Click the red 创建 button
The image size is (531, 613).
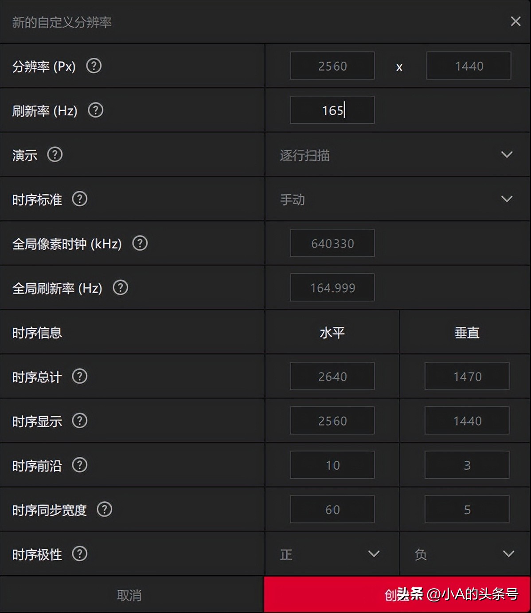point(398,594)
